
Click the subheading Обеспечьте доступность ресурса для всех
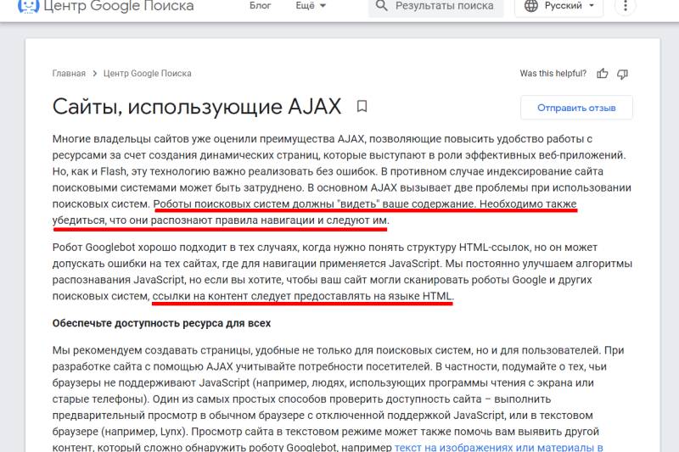point(161,323)
